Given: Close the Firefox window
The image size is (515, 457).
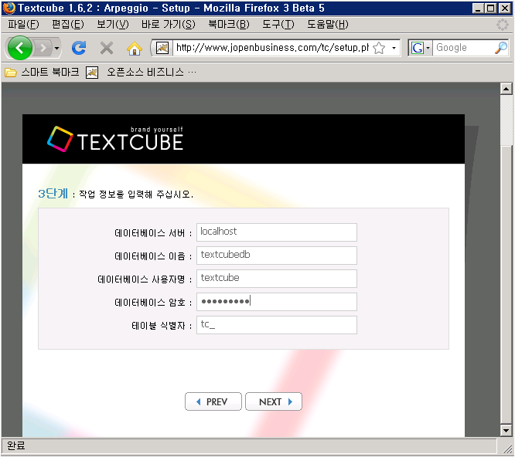Looking at the screenshot, I should tap(505, 8).
